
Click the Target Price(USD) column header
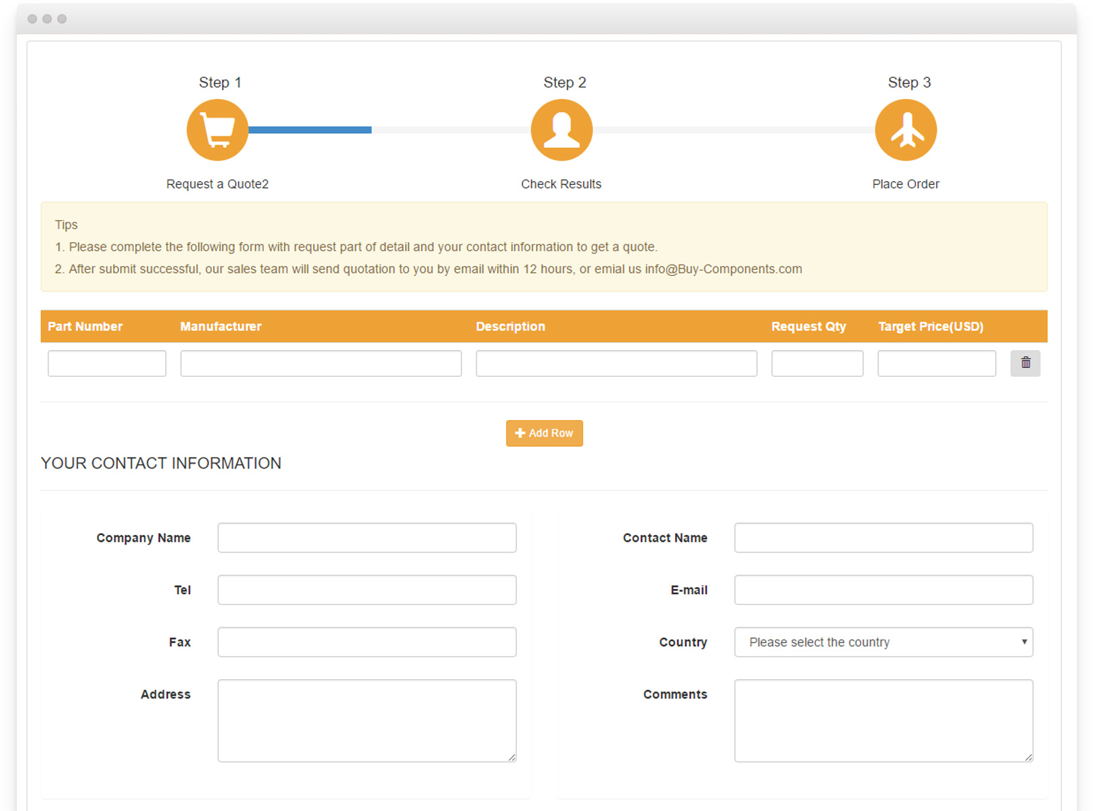(931, 326)
